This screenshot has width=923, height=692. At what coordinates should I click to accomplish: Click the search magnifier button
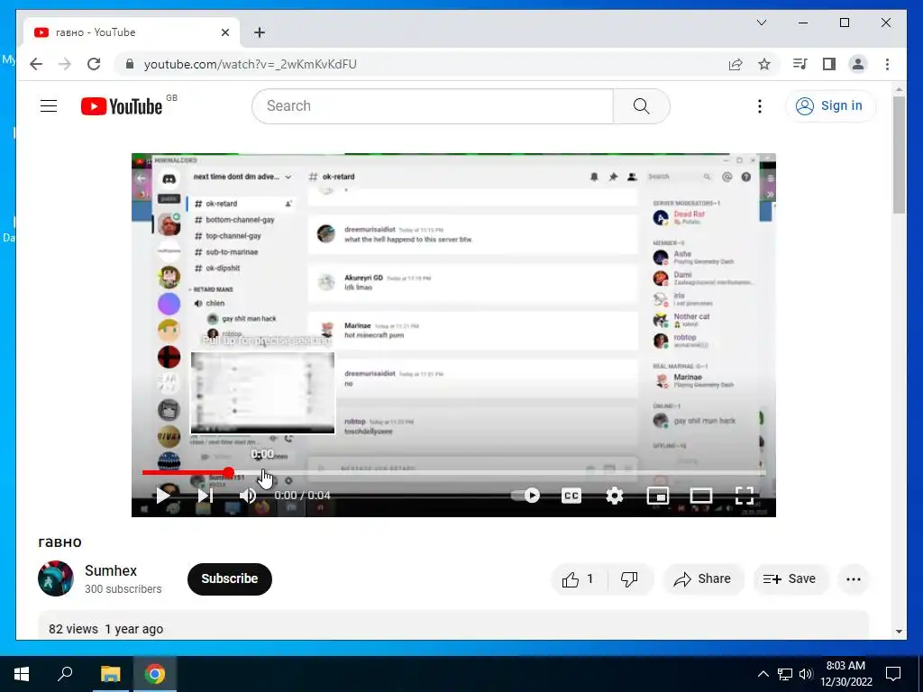641,106
